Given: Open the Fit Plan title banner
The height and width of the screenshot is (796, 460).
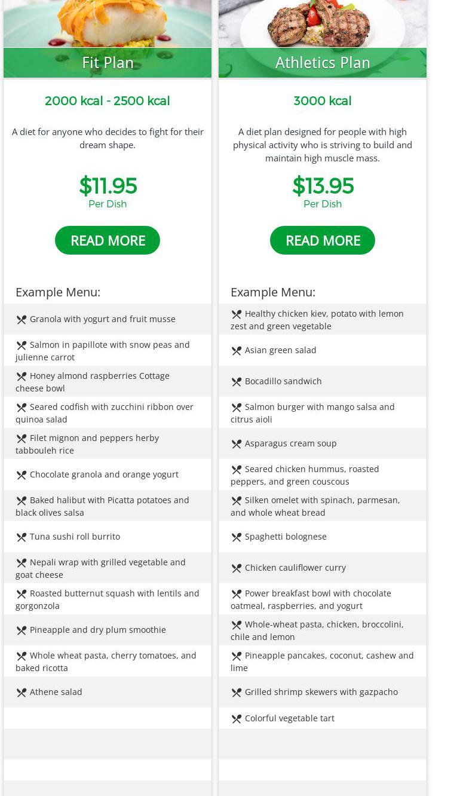Looking at the screenshot, I should (108, 63).
